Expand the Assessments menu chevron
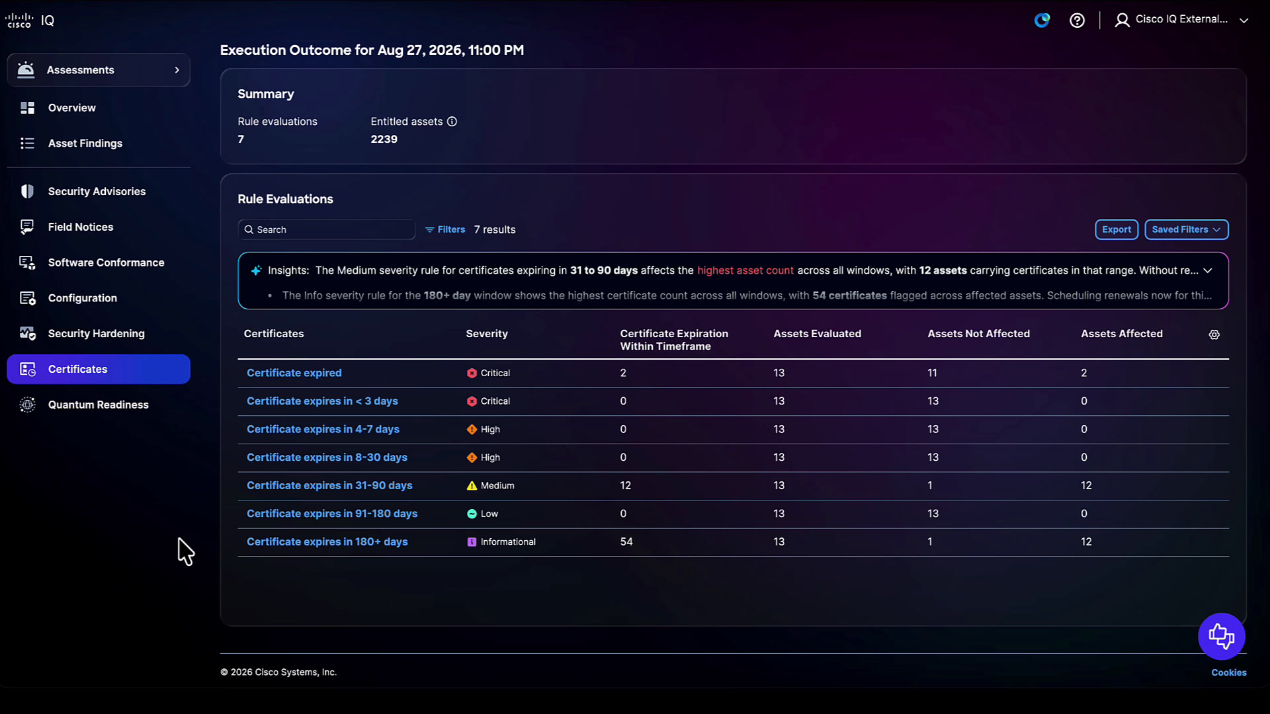1270x714 pixels. [x=177, y=70]
